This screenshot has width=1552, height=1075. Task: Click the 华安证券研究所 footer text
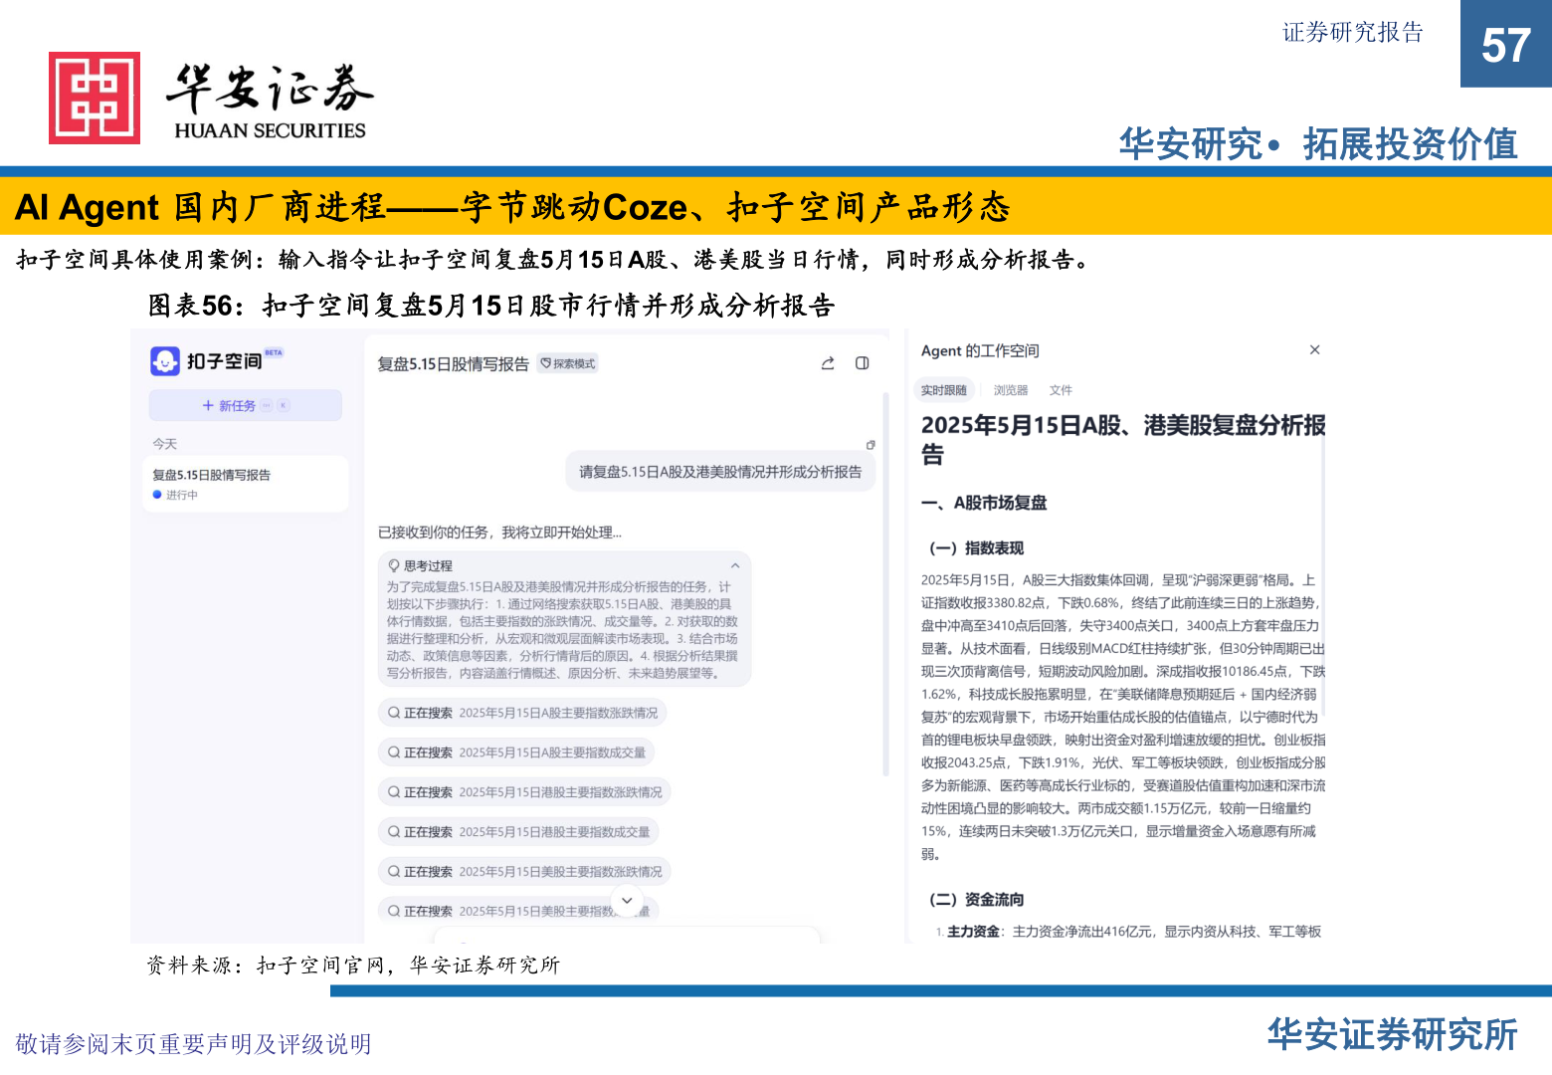click(1393, 1035)
